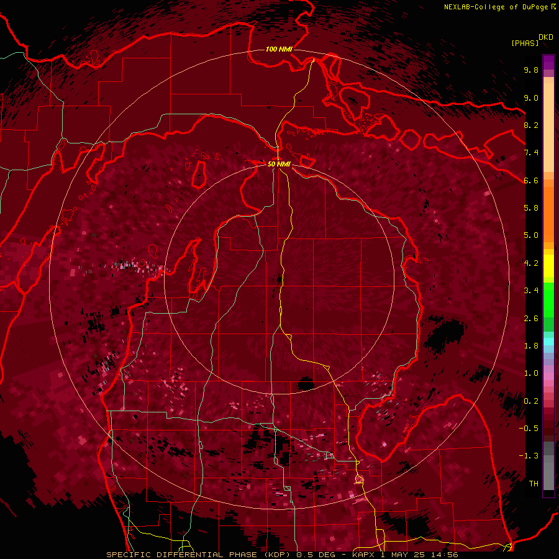Click the 5.0 value on color scale
Viewport: 559px width, 559px height.
click(531, 235)
